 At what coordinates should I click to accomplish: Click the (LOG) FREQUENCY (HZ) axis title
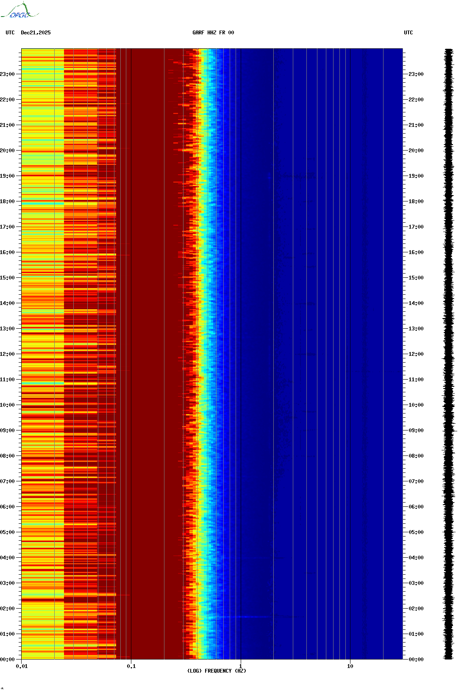pyautogui.click(x=217, y=671)
